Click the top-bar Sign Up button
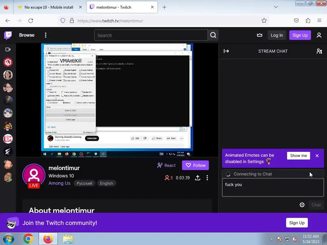The image size is (327, 245). [300, 35]
